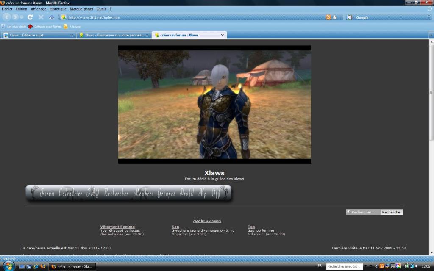Click the FR language indicator
434x271 pixels.
click(x=320, y=266)
